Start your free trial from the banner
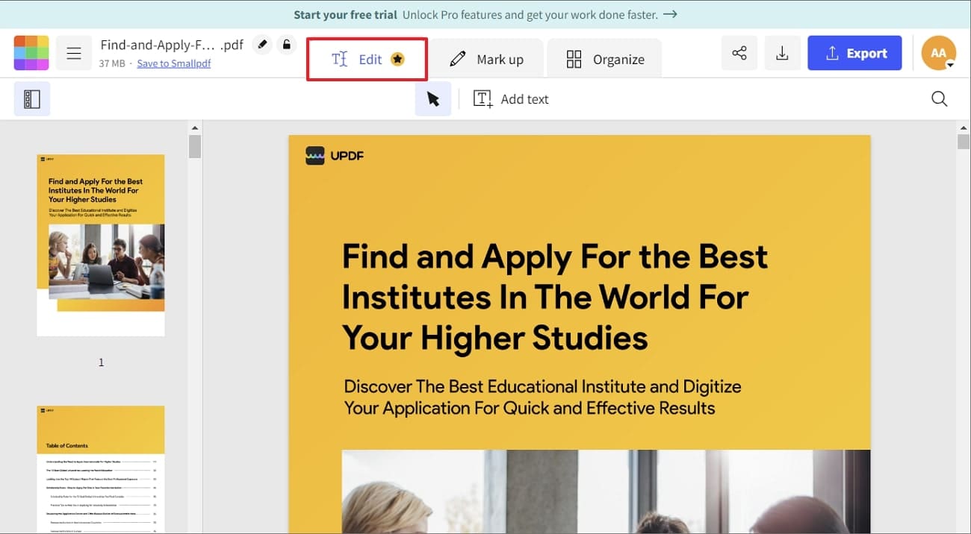 345,14
